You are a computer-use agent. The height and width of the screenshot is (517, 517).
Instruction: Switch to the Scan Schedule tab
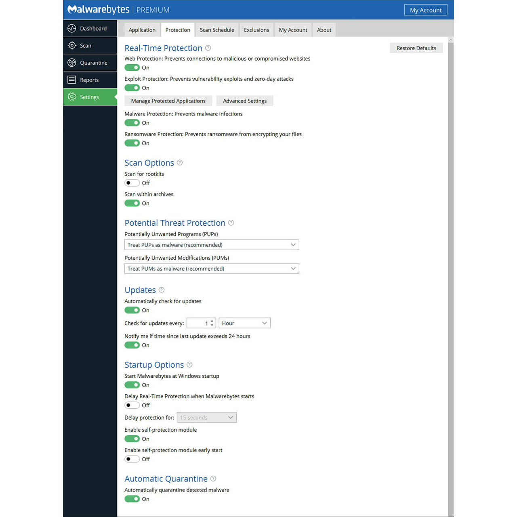(x=217, y=30)
